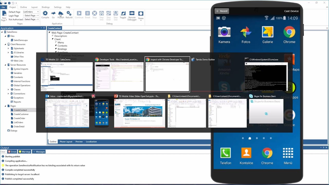The height and width of the screenshot is (185, 329).
Task: Select CreateCustomer page in tree
Action: pyautogui.click(x=21, y=114)
